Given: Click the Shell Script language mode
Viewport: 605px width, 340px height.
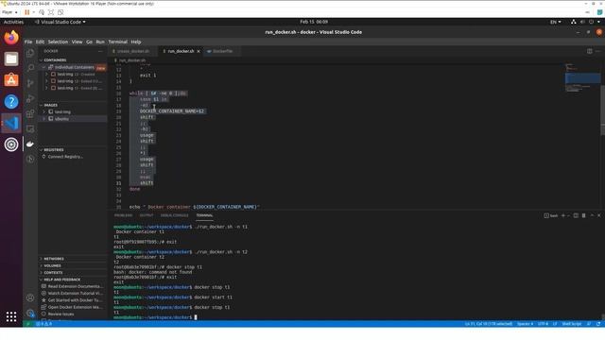Looking at the screenshot, I should (x=571, y=324).
